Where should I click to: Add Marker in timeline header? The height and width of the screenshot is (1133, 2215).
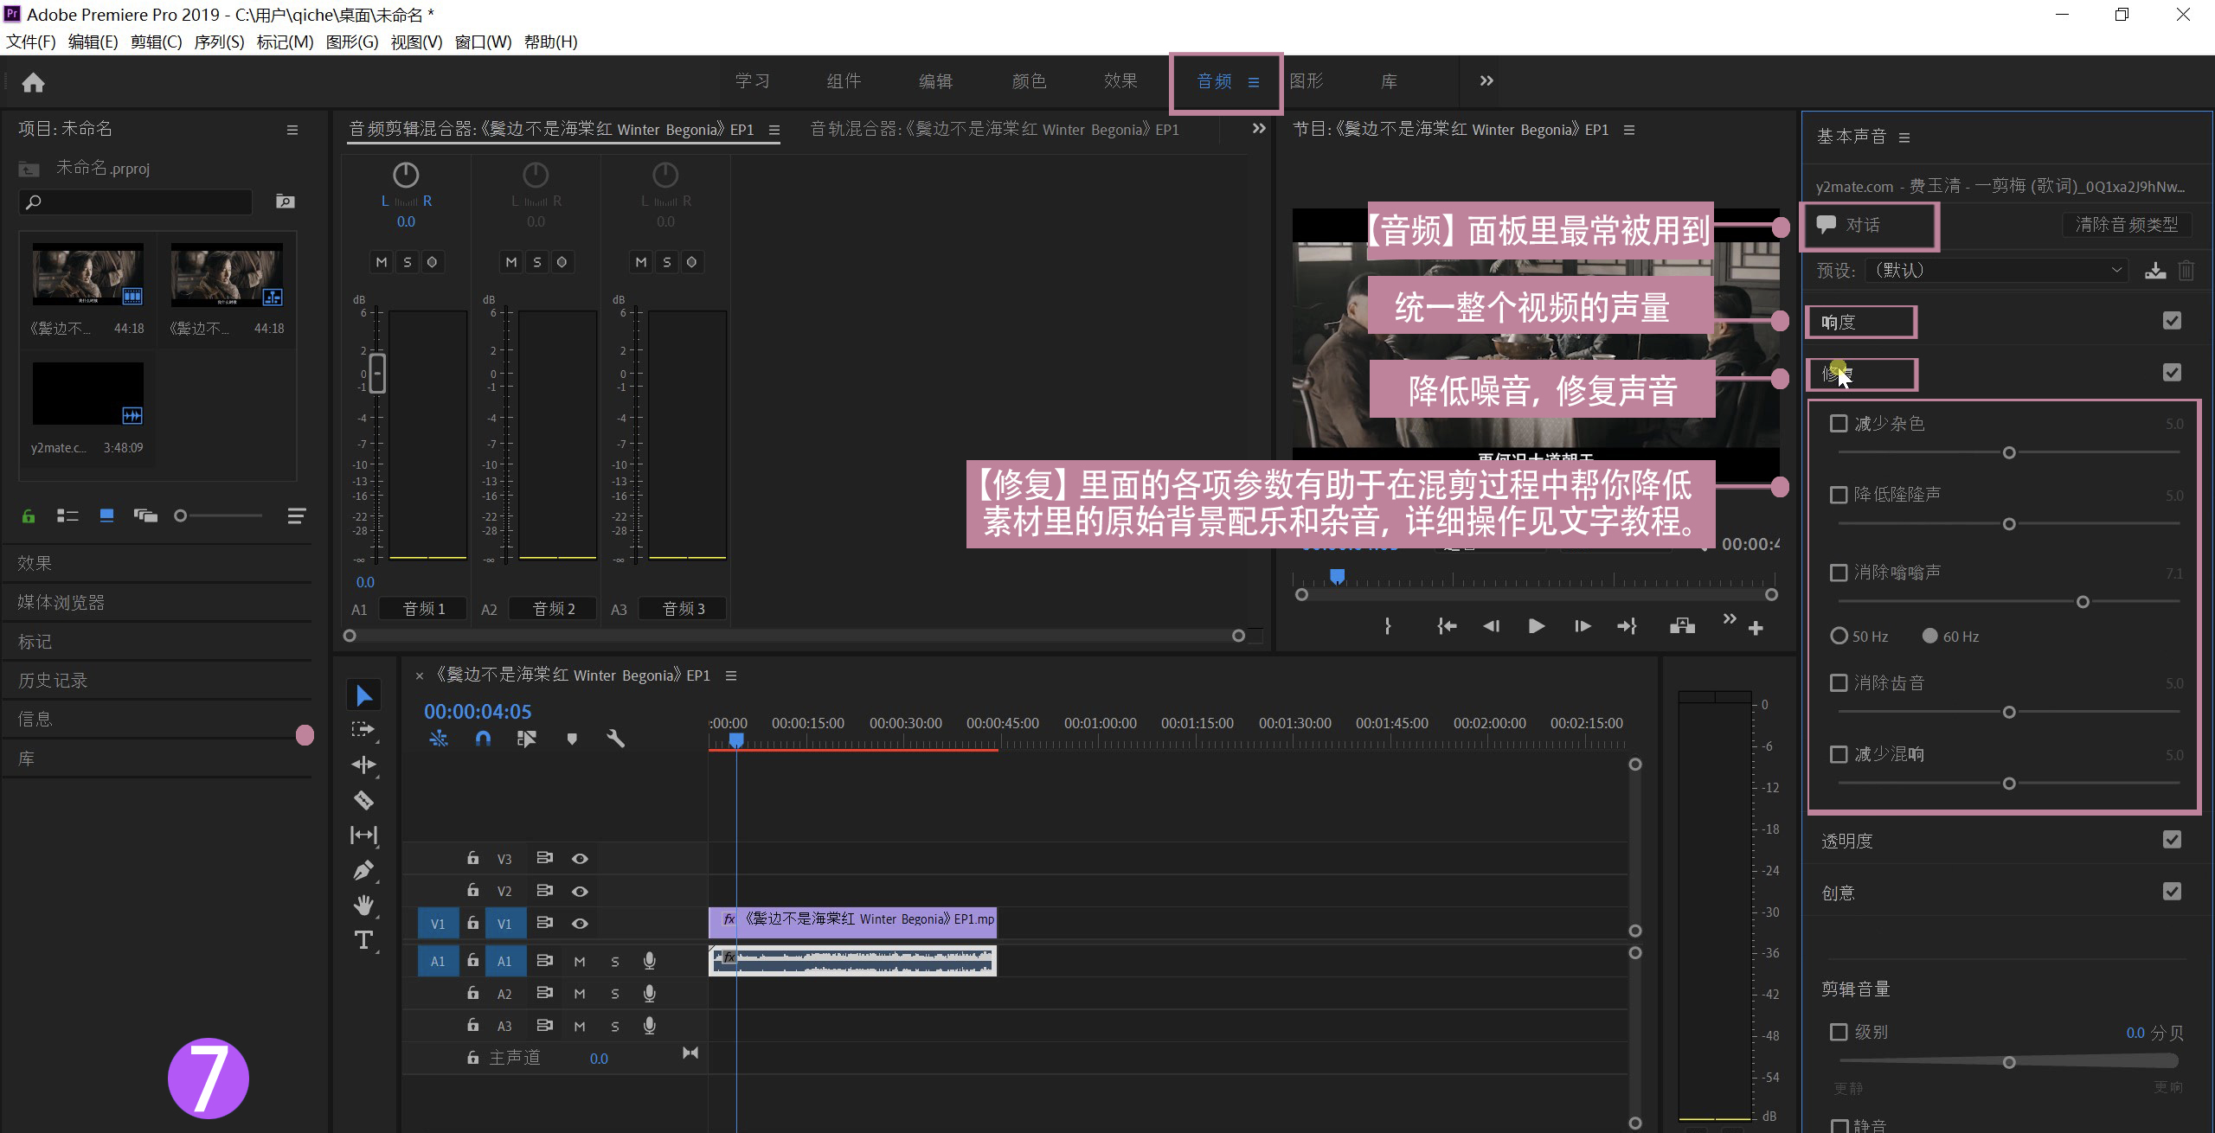tap(571, 739)
